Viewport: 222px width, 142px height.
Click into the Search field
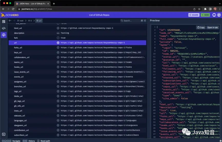point(133,21)
